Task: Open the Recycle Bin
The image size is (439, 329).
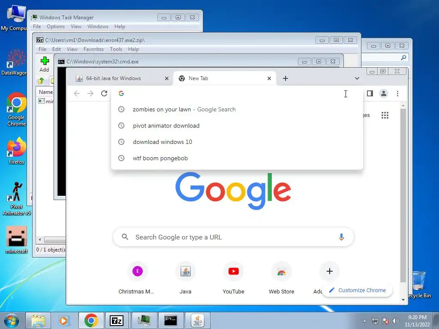Action: 420,284
